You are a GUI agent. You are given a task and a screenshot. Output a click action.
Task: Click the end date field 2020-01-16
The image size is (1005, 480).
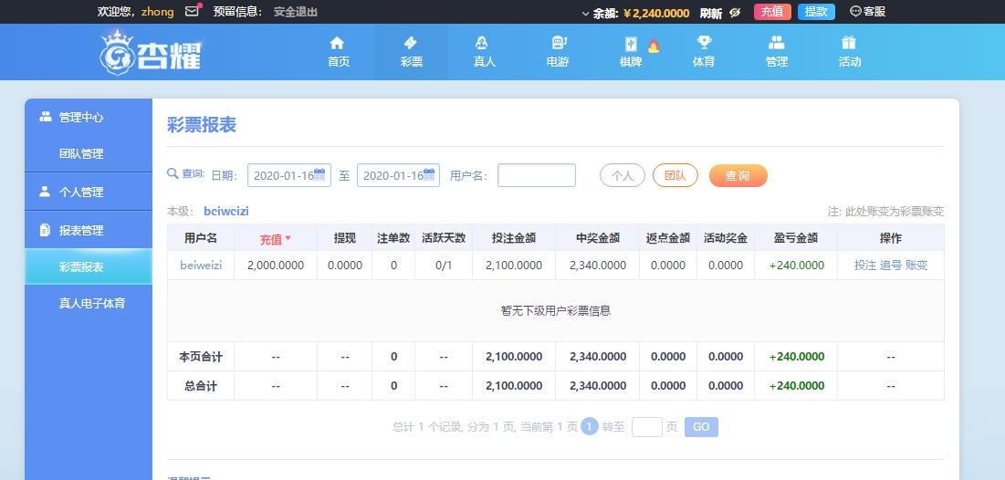tap(398, 175)
